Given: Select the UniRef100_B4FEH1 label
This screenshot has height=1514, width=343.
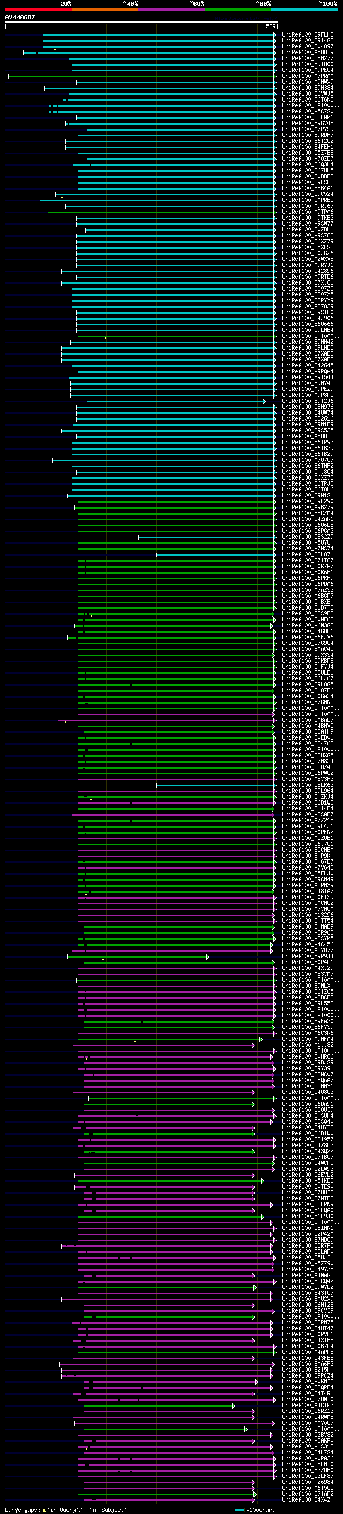Looking at the screenshot, I should click(x=307, y=147).
